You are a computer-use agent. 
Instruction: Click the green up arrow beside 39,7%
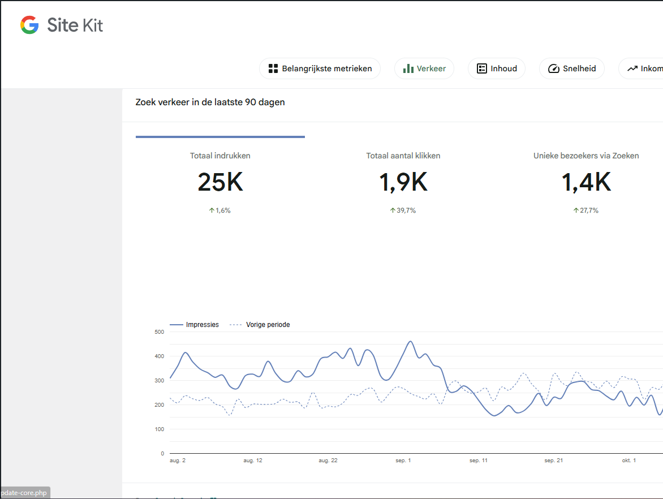point(393,210)
